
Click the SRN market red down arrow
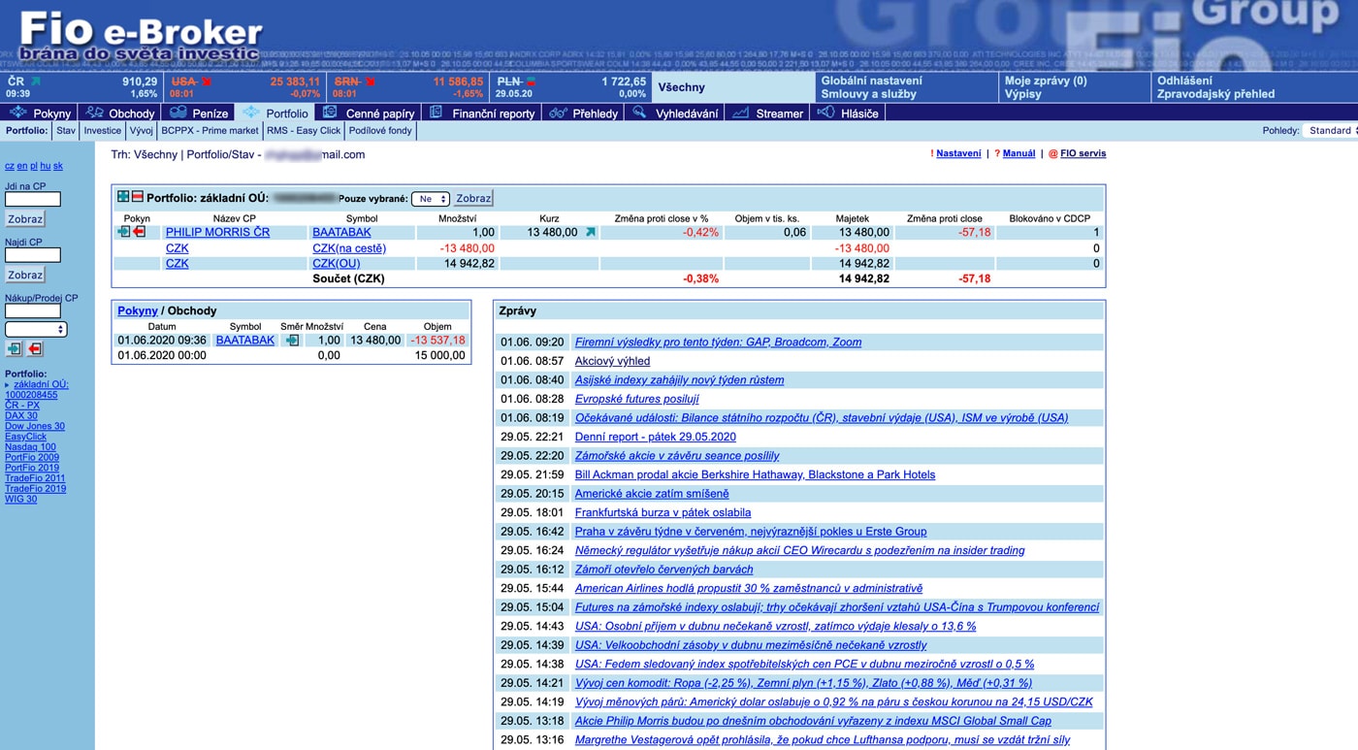click(370, 82)
